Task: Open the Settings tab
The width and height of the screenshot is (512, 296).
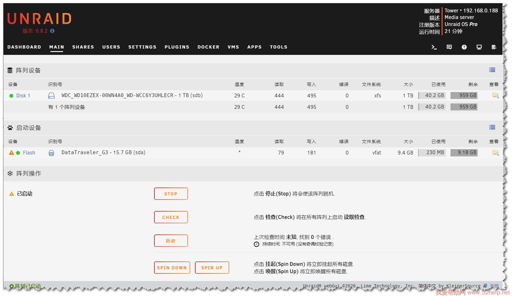Action: click(x=142, y=47)
